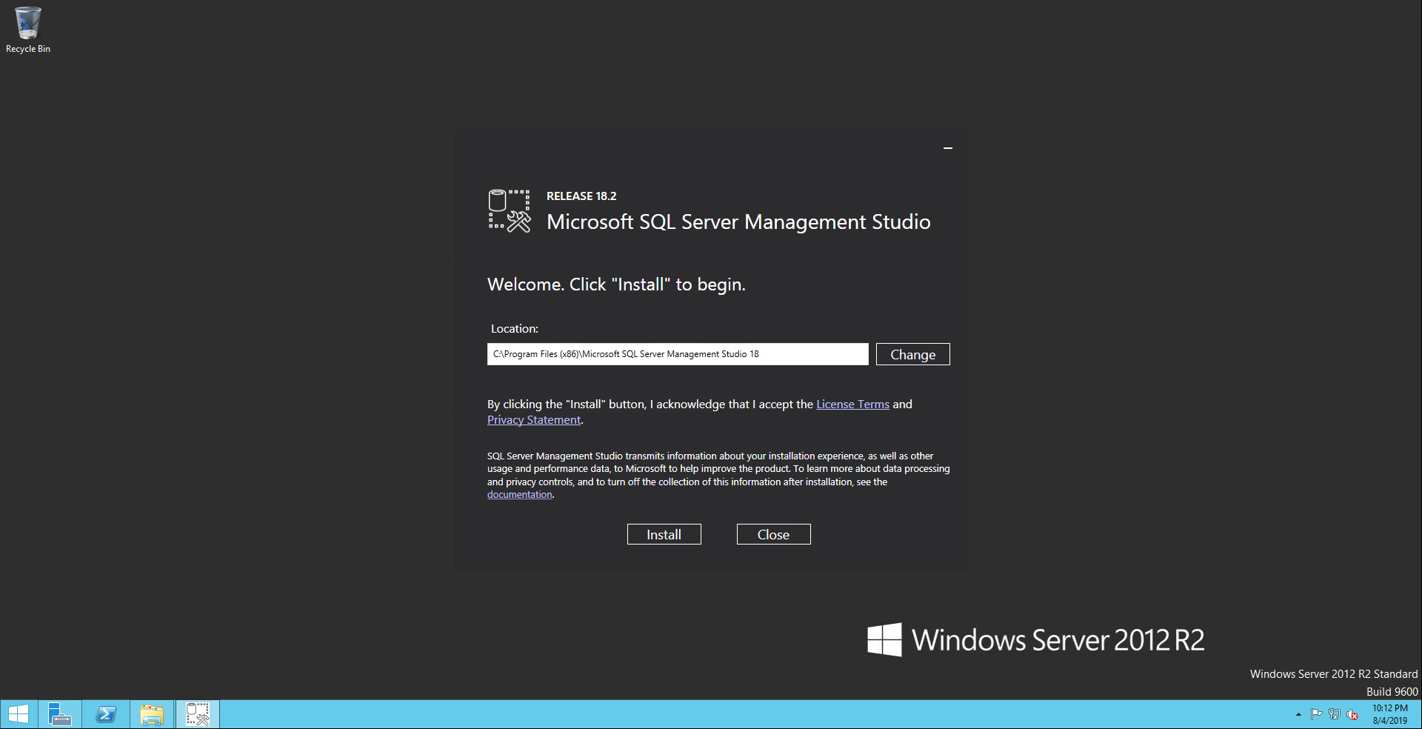Click the SQL Server Management Studio logo
The image size is (1422, 729).
coord(510,211)
